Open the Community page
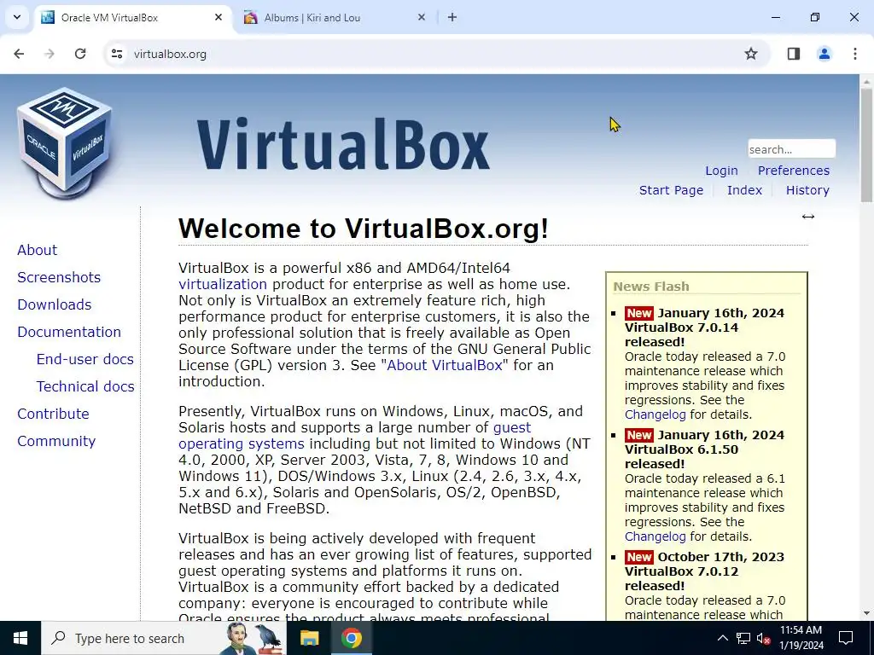874x655 pixels. [x=56, y=441]
